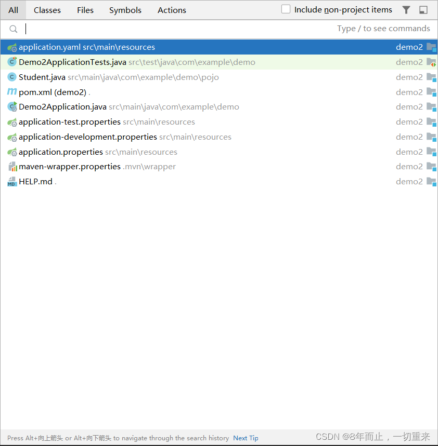Go to the Actions tab
The width and height of the screenshot is (438, 446).
[172, 10]
